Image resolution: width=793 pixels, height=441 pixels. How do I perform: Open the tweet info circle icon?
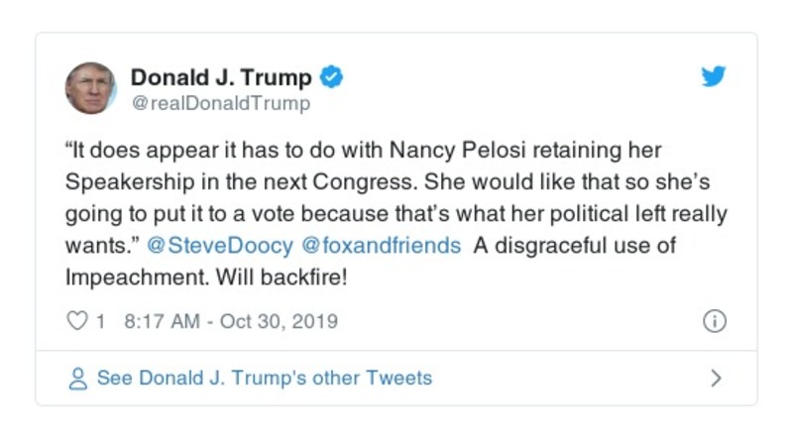click(714, 321)
